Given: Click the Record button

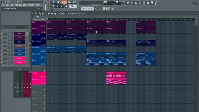Looking at the screenshot, I should tap(66, 6).
